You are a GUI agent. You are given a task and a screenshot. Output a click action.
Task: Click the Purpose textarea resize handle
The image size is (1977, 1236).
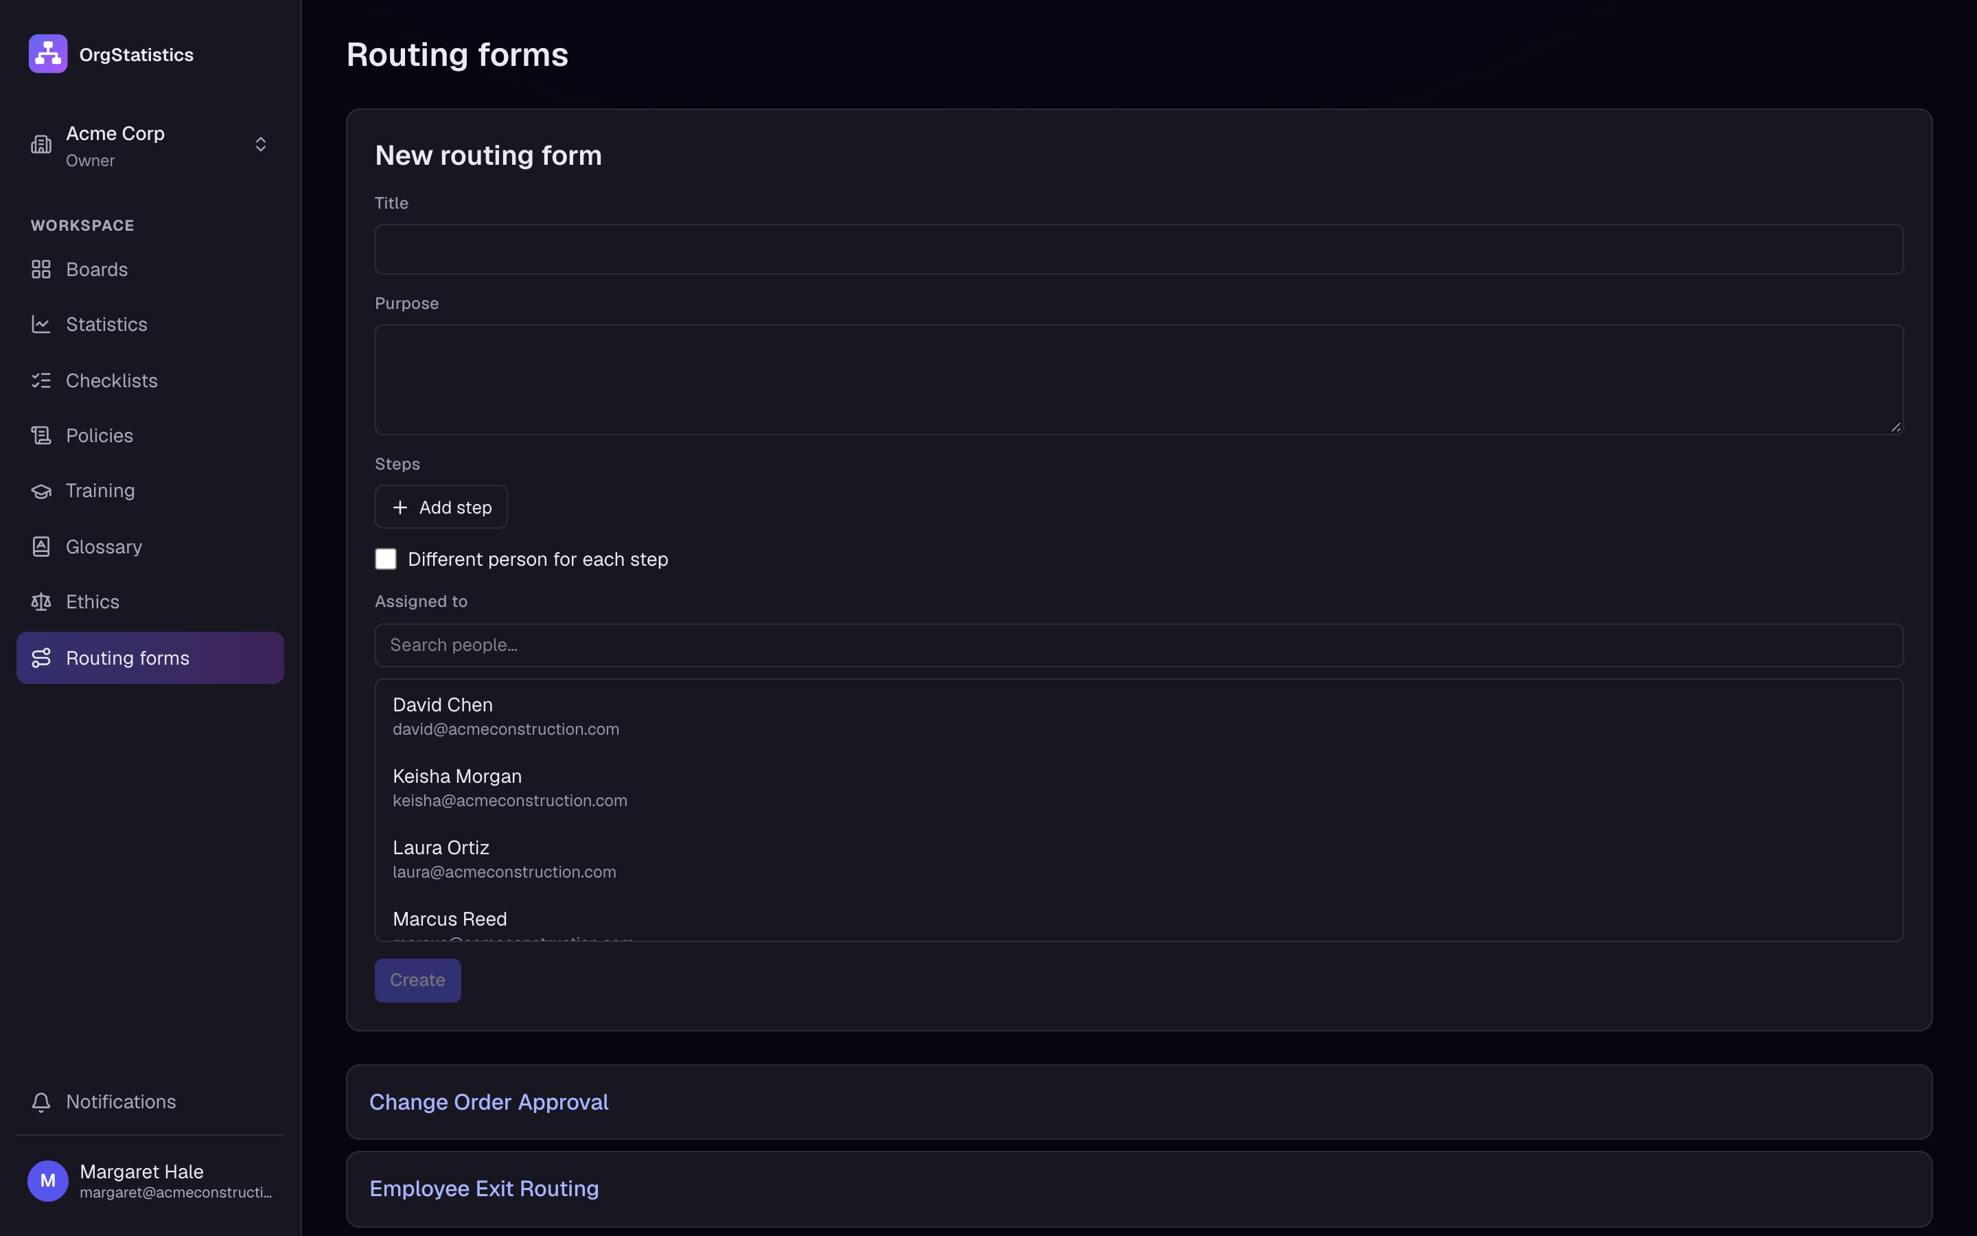click(1895, 426)
